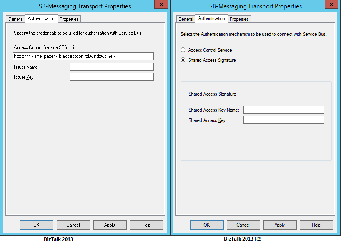
Task: Click Cancel in the BizTalk 2013 dialog
Action: (x=73, y=225)
